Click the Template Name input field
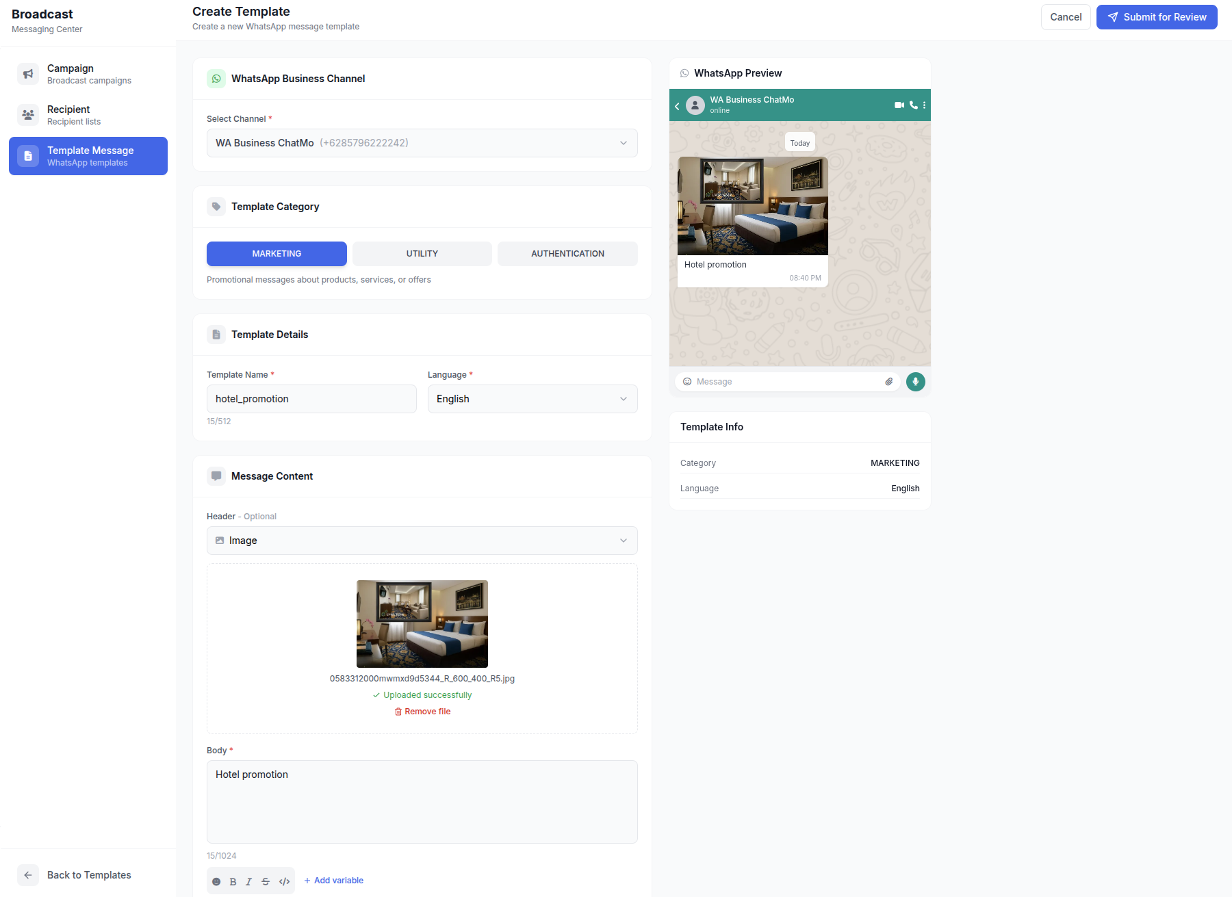Screen dimensions: 1232x897 [x=311, y=399]
